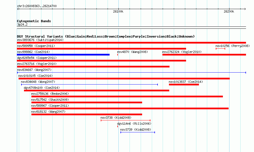Open the nsv818132 (Wang2007) label
The width and height of the screenshot is (254, 152).
tap(48, 112)
